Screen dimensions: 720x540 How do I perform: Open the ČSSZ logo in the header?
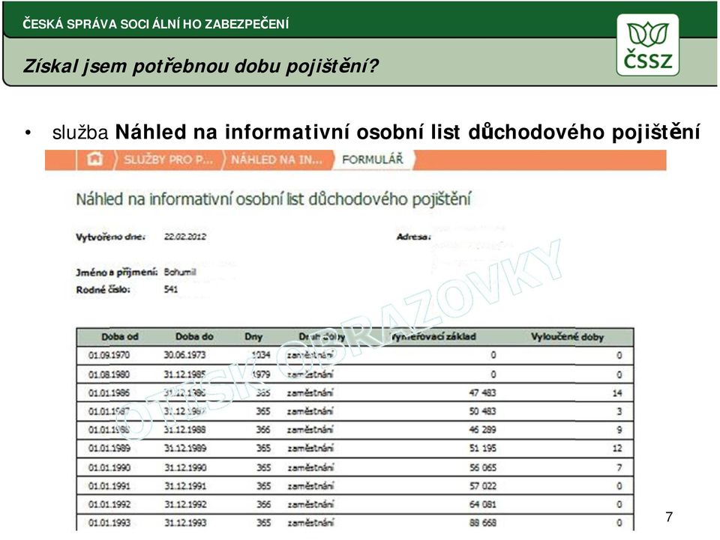pyautogui.click(x=648, y=45)
